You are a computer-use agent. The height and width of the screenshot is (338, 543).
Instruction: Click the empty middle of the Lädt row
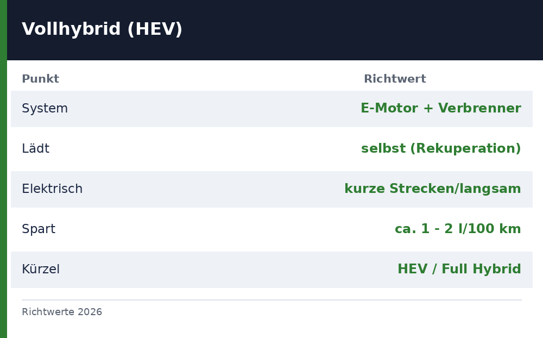coord(204,148)
